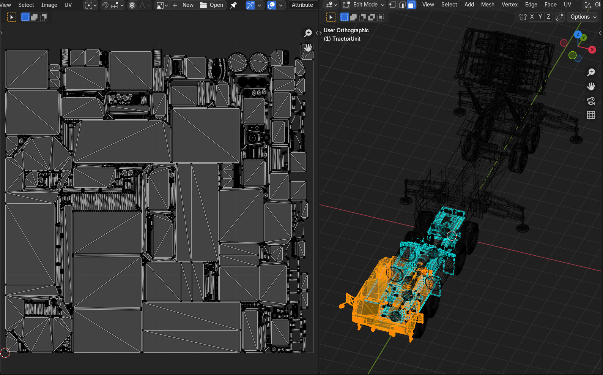Choose Subtract selection mode in 3D viewport
This screenshot has width=603, height=375.
click(x=362, y=17)
